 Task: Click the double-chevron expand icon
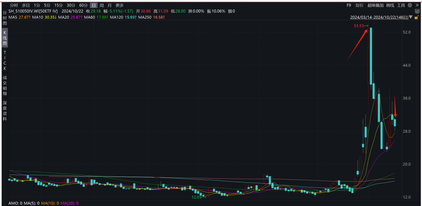(417, 5)
